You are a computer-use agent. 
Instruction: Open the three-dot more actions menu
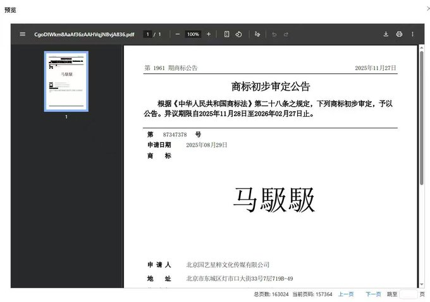pyautogui.click(x=412, y=34)
